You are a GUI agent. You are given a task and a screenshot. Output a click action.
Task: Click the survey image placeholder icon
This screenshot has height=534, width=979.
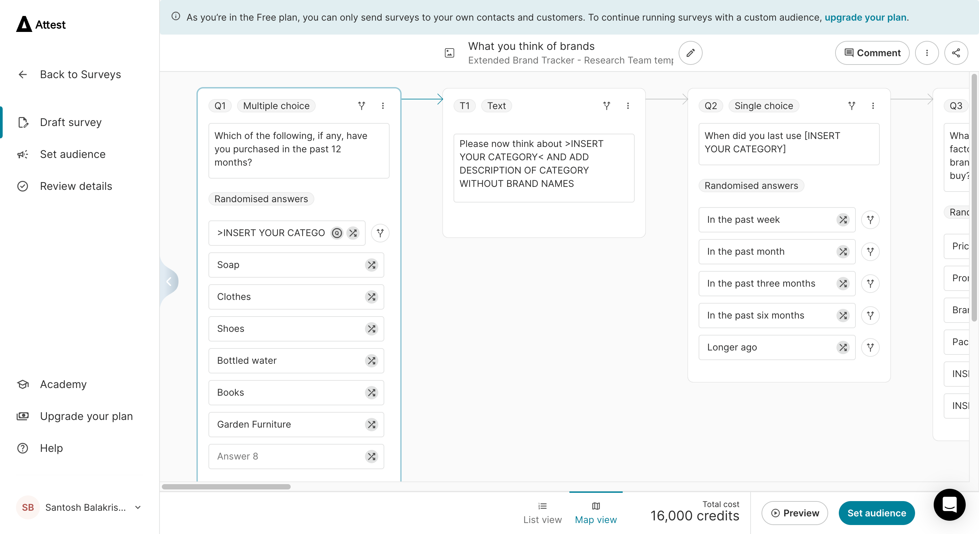point(449,53)
